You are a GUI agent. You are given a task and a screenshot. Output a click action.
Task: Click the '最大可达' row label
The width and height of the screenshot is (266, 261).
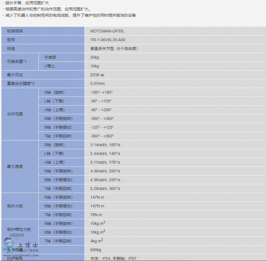click(15, 75)
